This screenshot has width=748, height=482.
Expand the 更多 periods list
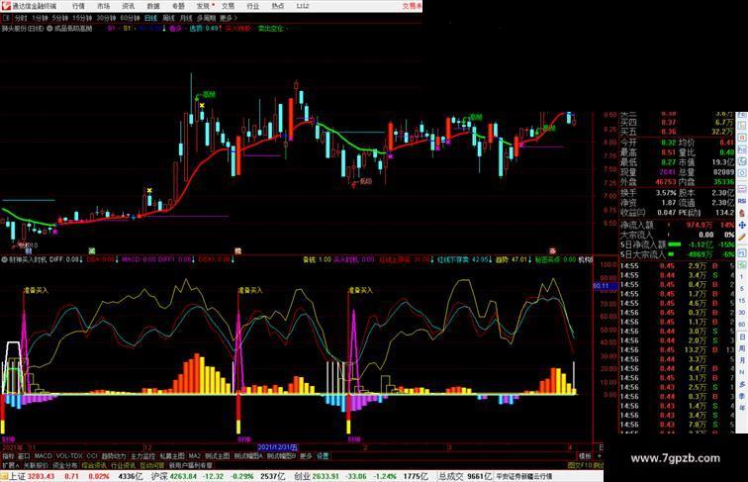click(x=229, y=18)
